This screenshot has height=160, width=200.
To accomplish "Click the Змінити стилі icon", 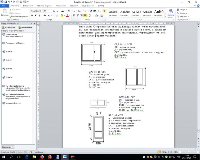I will pos(171,12).
